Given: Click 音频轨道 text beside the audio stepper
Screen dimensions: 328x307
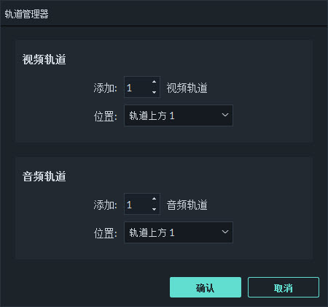Looking at the screenshot, I should point(187,205).
